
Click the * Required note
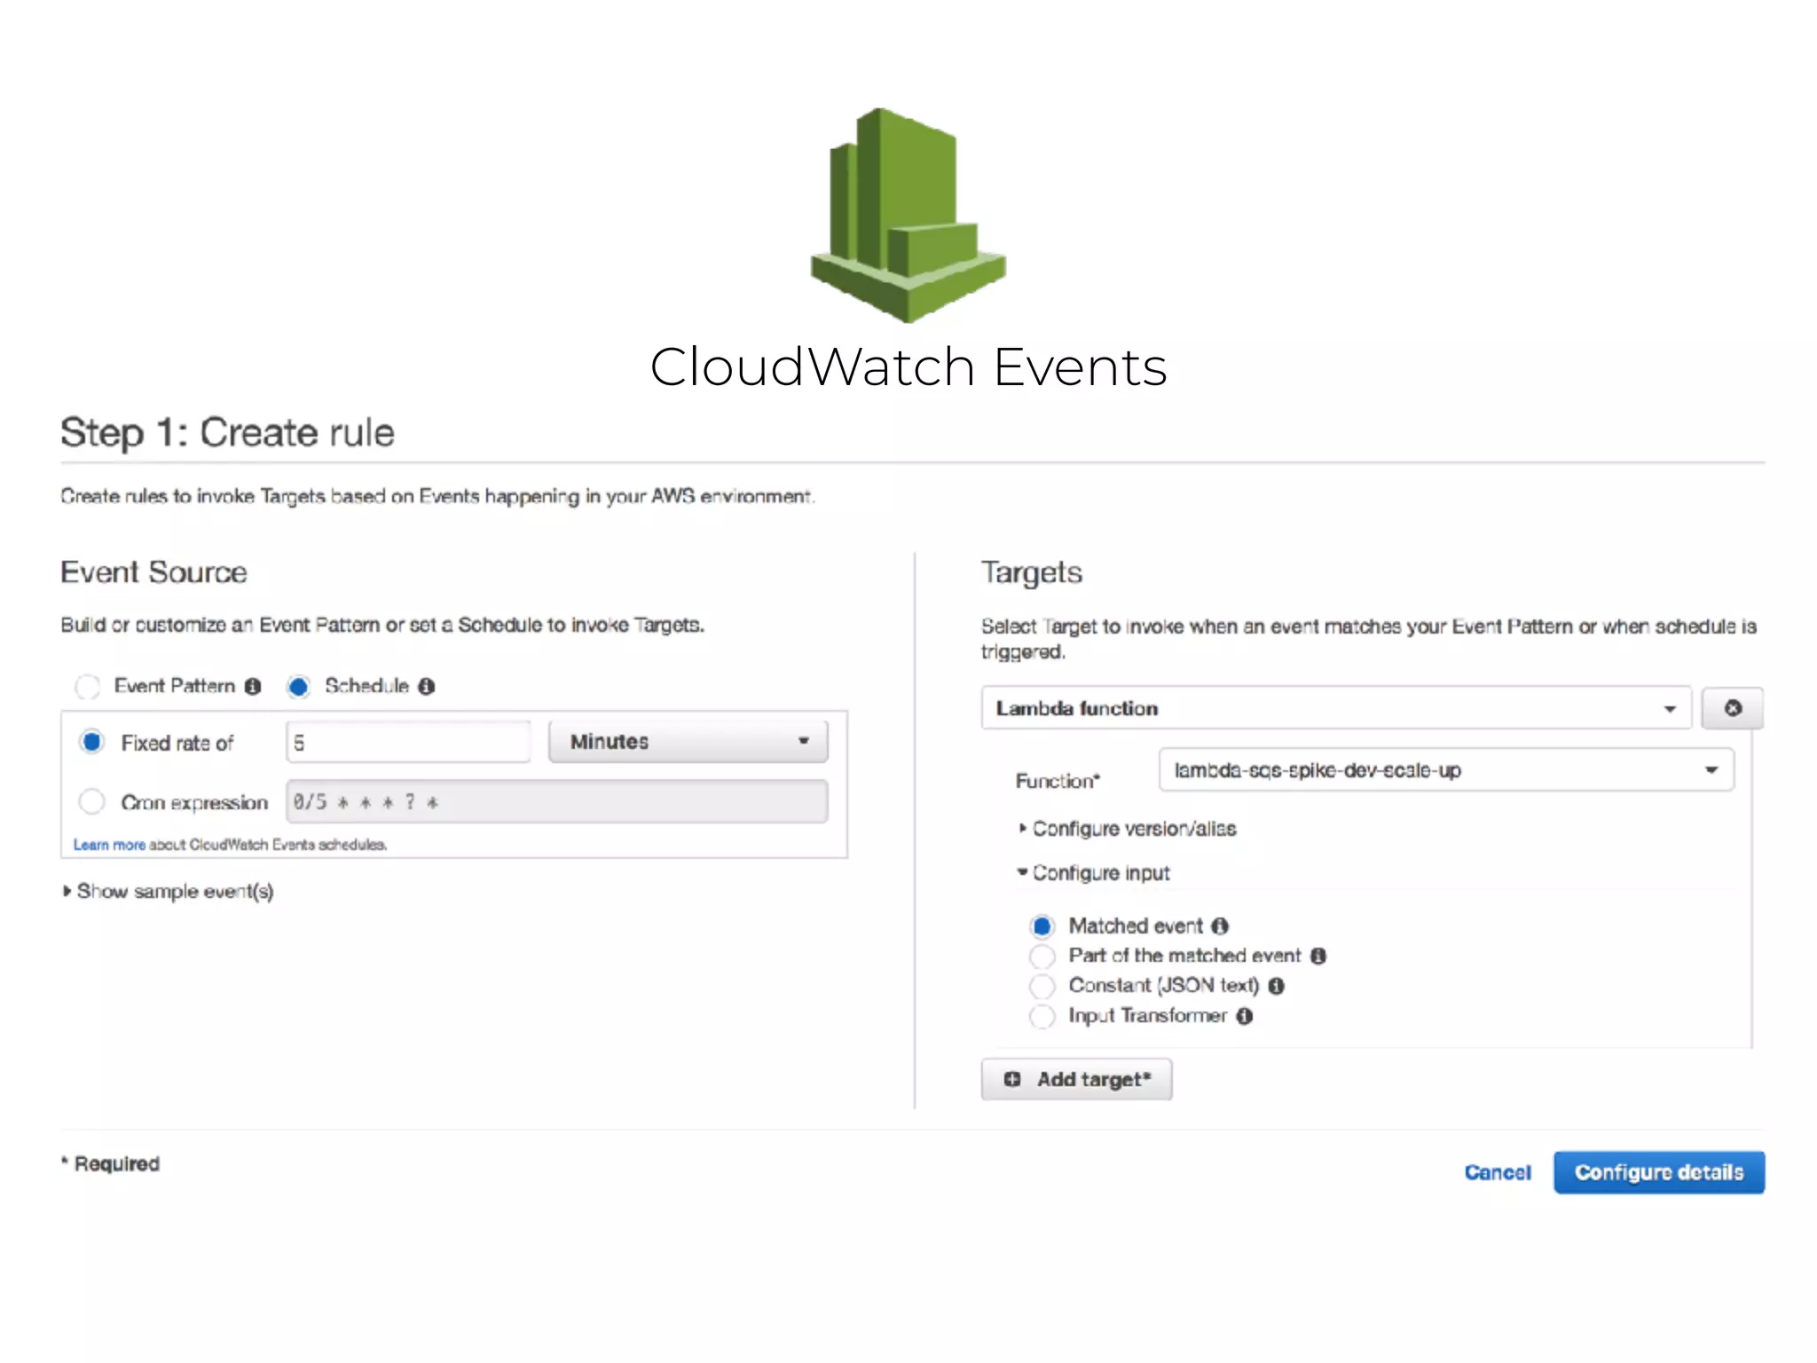click(x=111, y=1163)
